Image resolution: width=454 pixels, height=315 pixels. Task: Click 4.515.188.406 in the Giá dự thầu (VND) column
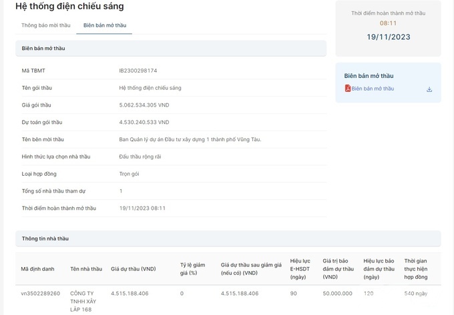tap(130, 293)
